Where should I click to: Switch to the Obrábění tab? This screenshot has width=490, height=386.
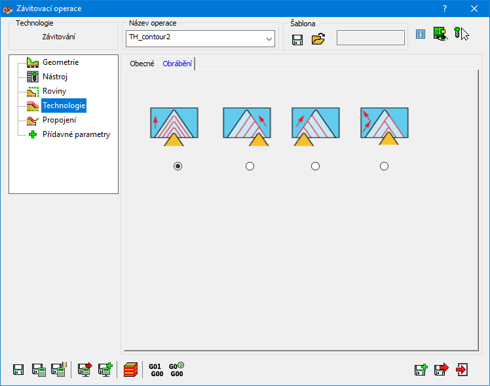click(x=178, y=64)
